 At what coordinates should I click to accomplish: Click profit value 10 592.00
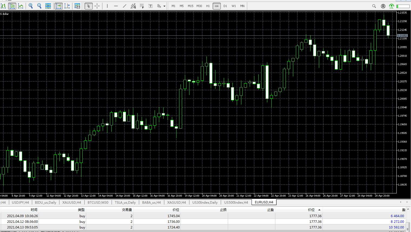coord(396,227)
